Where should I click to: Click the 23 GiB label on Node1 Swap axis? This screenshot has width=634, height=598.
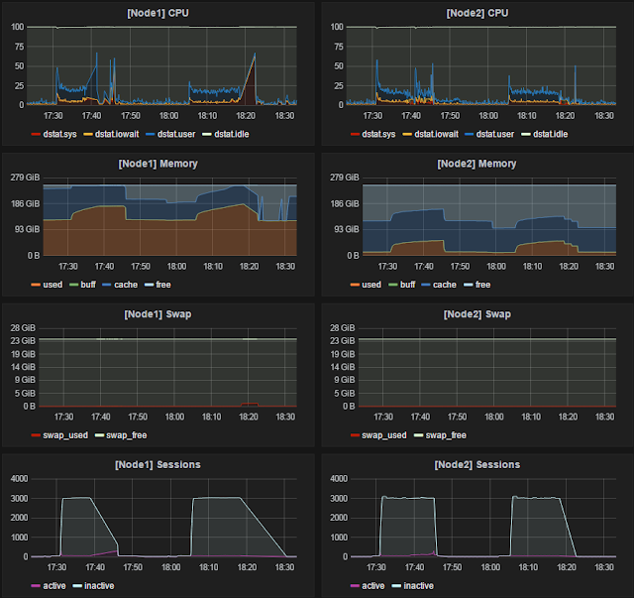pos(23,341)
